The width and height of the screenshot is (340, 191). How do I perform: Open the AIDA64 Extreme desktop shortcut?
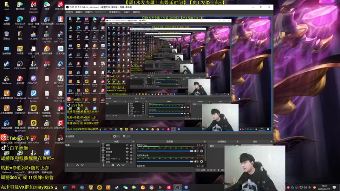pyautogui.click(x=34, y=7)
